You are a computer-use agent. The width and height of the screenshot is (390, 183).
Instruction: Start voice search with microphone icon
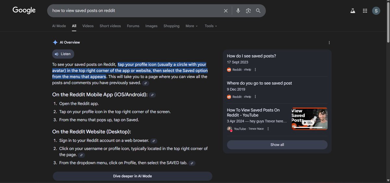[x=238, y=11]
